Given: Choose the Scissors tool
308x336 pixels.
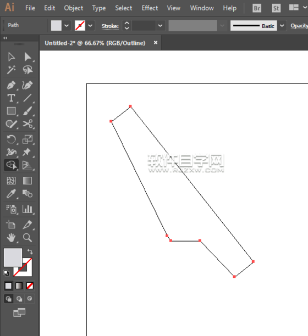Looking at the screenshot, I should [28, 124].
